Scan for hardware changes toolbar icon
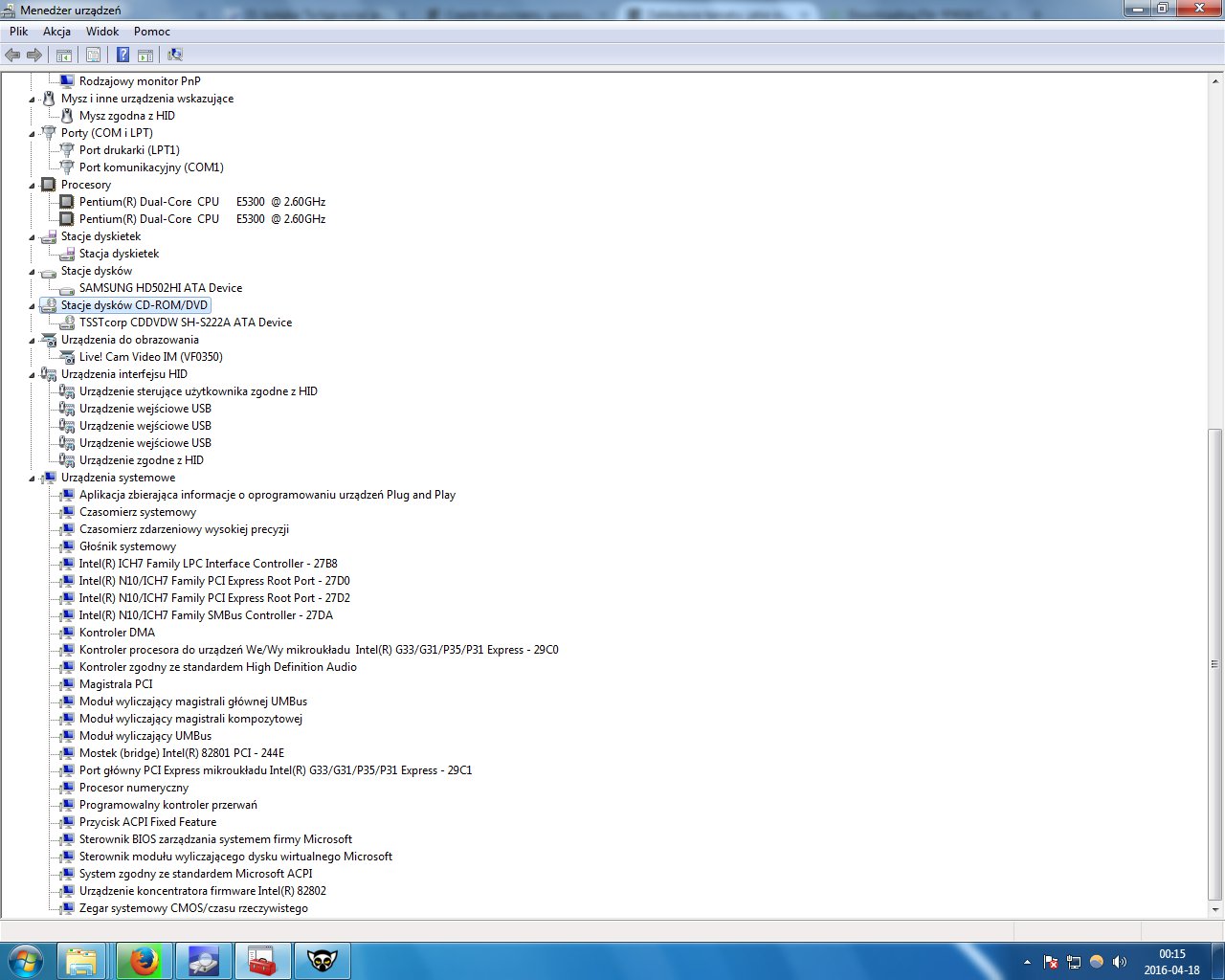The width and height of the screenshot is (1225, 980). [175, 56]
